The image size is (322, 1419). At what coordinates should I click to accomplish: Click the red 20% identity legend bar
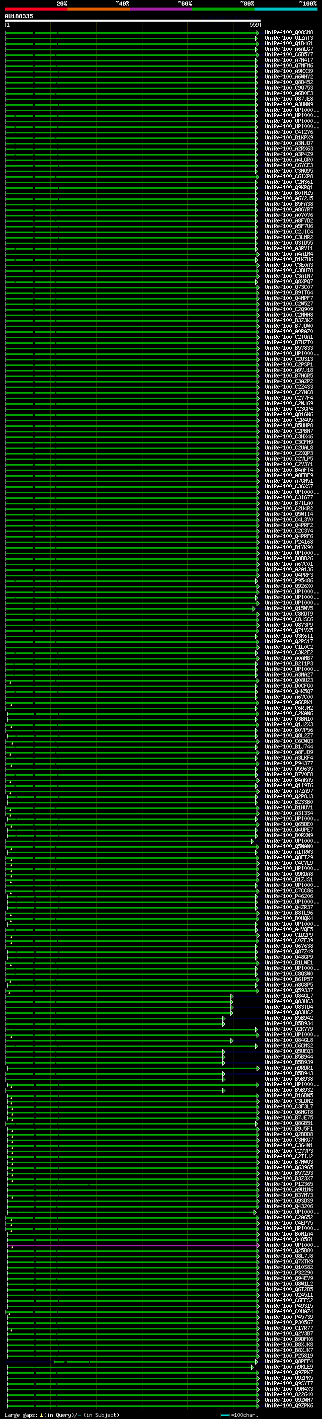pyautogui.click(x=36, y=10)
